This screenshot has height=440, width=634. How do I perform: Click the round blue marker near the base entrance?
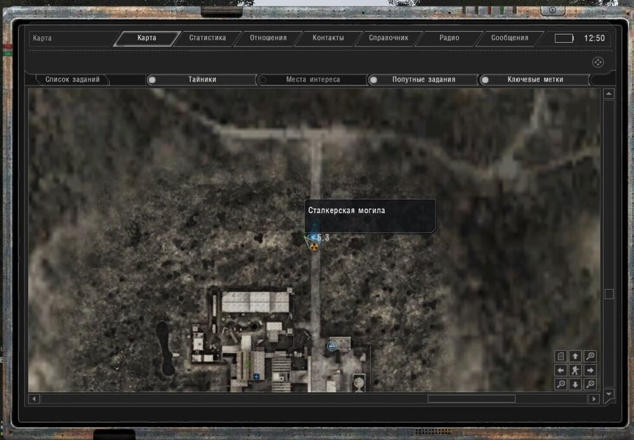pos(332,346)
